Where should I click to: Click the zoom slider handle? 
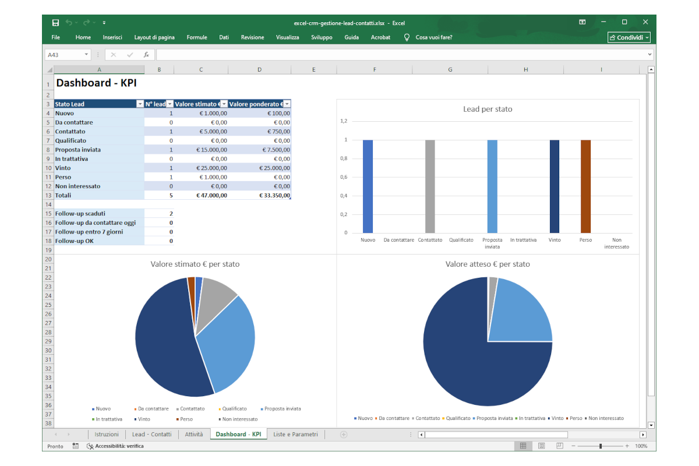[x=601, y=446]
